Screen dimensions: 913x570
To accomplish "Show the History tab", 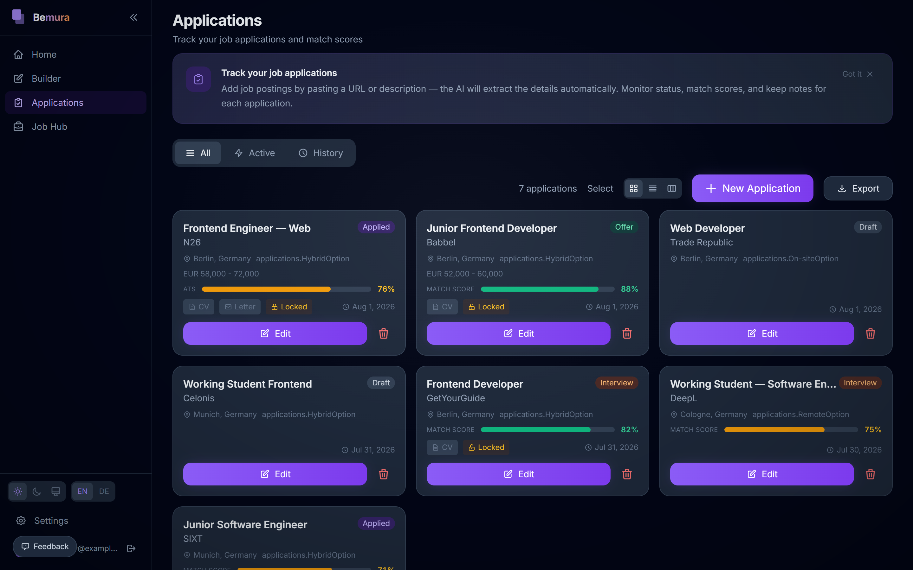I will [x=321, y=153].
